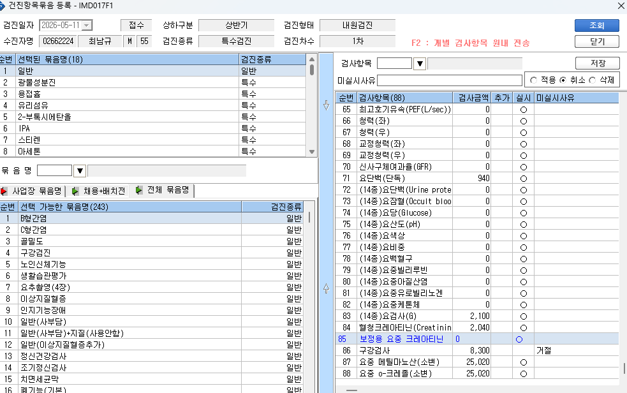
Task: Click 실시 circle mark for 요단백(단독) row
Action: click(524, 178)
